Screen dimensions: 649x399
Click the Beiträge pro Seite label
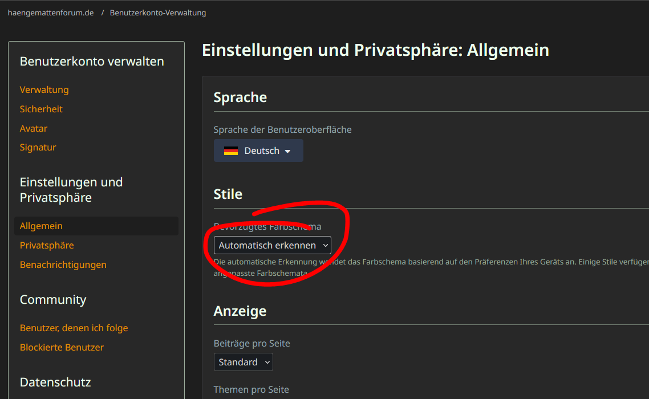252,343
